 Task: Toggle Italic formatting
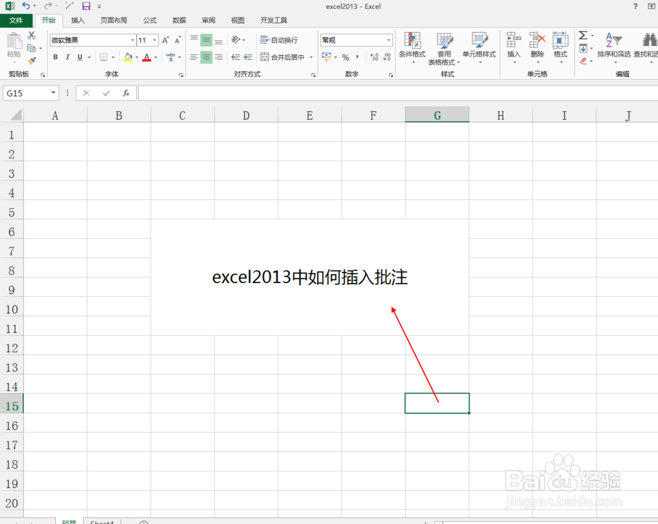[x=68, y=57]
